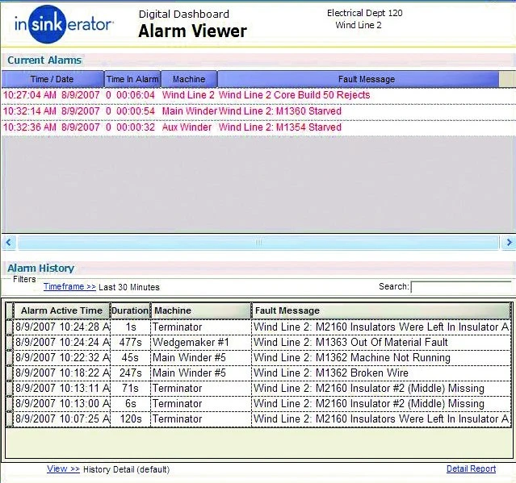Click the row selector for 10:24:24 history row
This screenshot has width=516, height=483.
(x=10, y=343)
